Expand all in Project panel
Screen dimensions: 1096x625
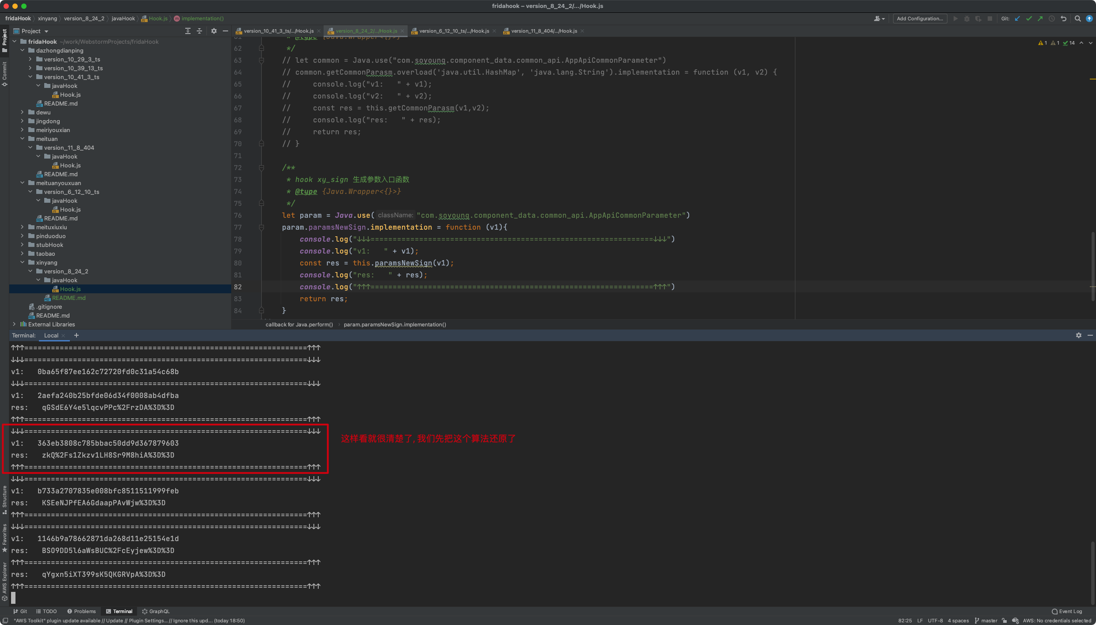(188, 31)
